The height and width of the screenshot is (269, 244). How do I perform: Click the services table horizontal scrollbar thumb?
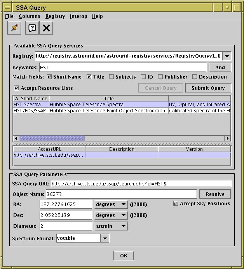pos(52,138)
